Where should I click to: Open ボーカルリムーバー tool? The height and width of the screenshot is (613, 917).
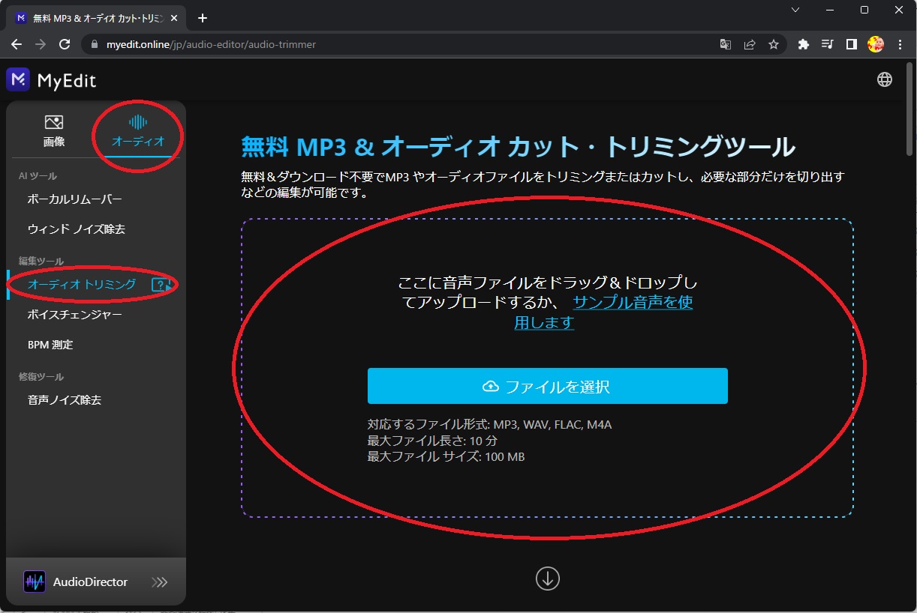coord(74,199)
